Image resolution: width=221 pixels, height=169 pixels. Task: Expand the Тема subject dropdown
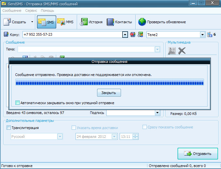158,49
